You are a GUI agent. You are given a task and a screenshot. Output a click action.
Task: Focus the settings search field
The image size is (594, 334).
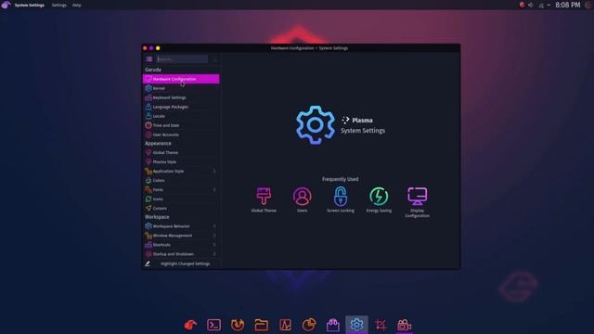[182, 59]
